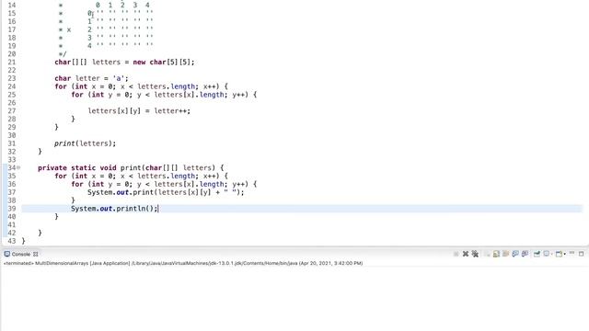The height and width of the screenshot is (331, 589).
Task: Click 'letters[x][y] = letter++;' on line 27
Action: (x=139, y=111)
